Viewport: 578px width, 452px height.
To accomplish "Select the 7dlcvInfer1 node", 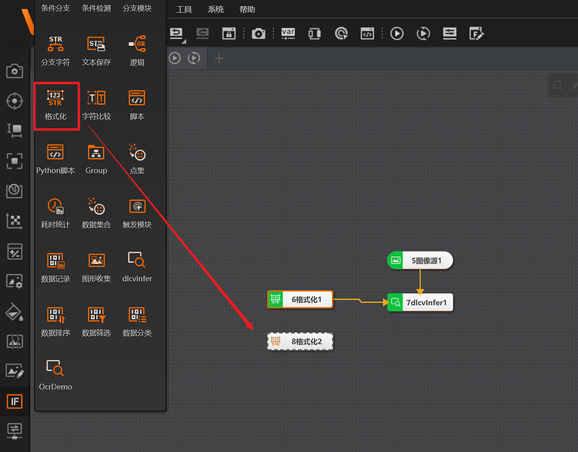I will click(420, 302).
